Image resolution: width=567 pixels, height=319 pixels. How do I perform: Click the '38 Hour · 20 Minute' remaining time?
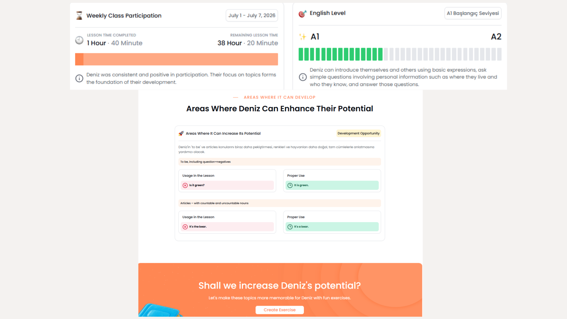point(248,43)
